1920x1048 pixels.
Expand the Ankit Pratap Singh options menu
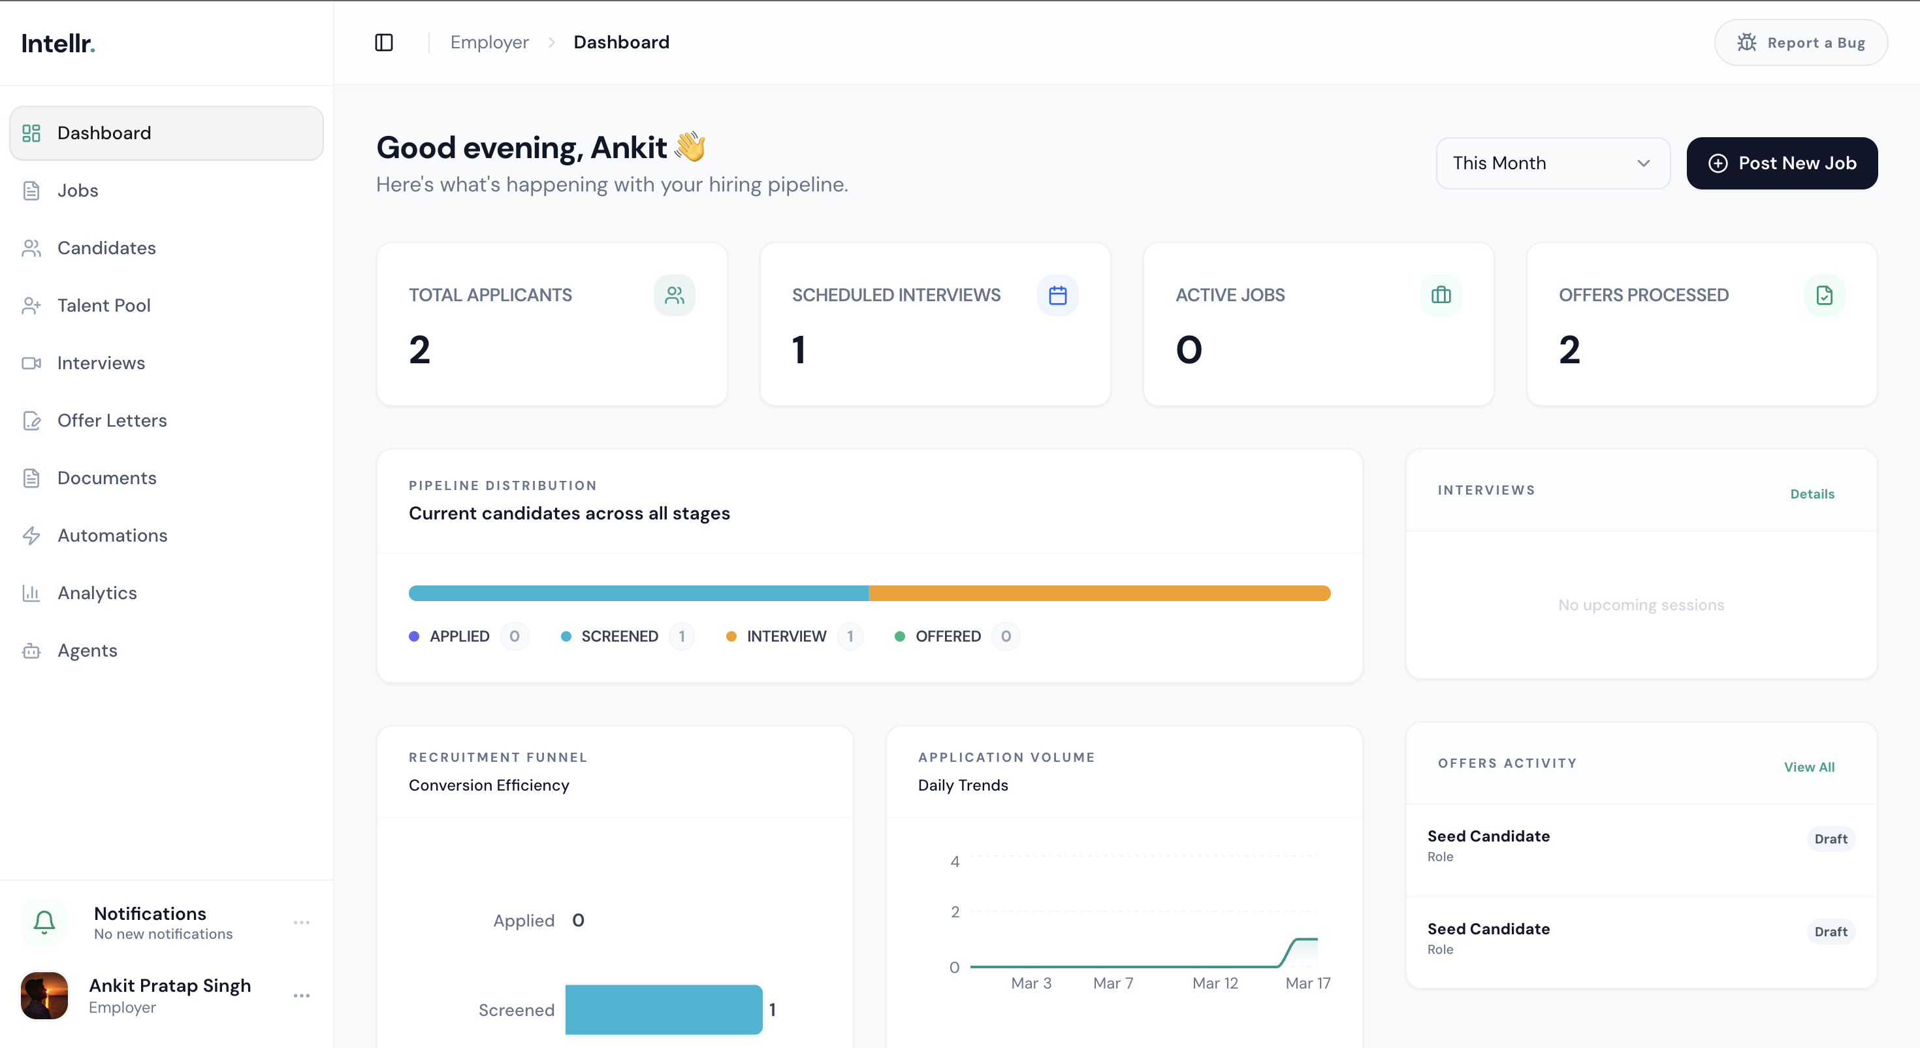click(x=301, y=996)
